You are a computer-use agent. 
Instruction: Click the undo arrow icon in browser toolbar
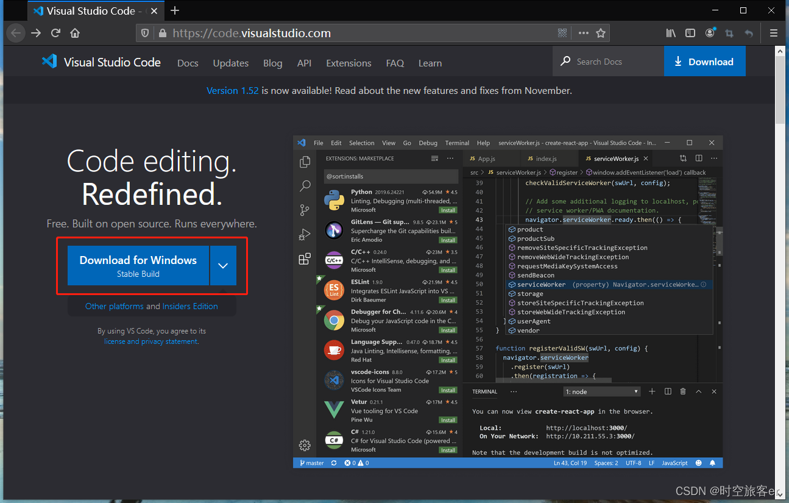(x=749, y=34)
